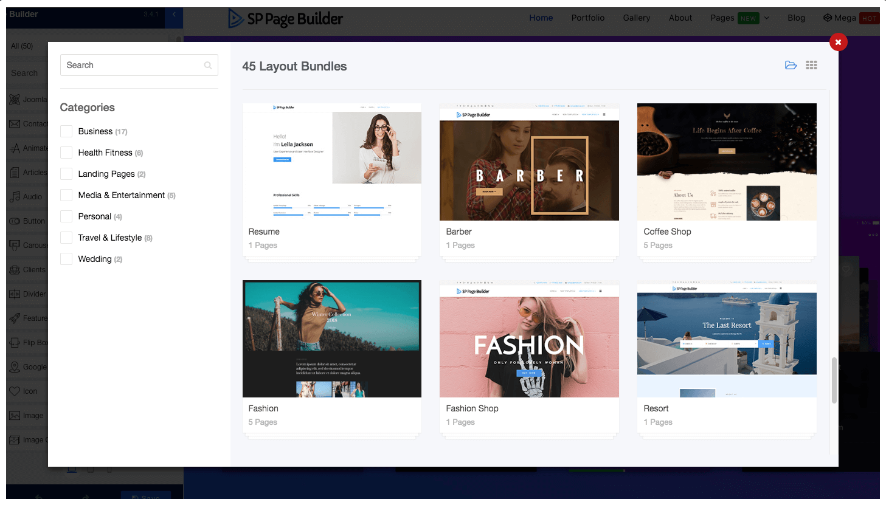Open the About menu item
The height and width of the screenshot is (505, 886).
click(680, 18)
